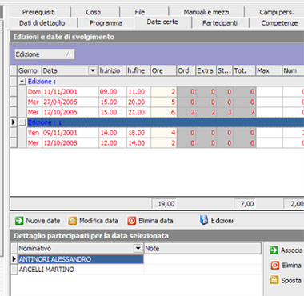
Task: Click the Nuove date button label
Action: pyautogui.click(x=43, y=221)
